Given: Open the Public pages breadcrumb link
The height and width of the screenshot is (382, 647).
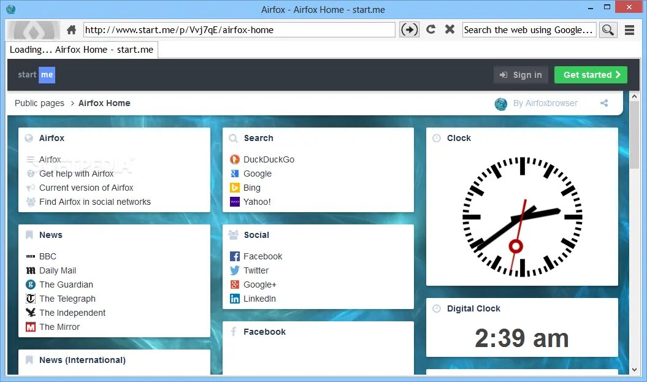Looking at the screenshot, I should click(40, 103).
